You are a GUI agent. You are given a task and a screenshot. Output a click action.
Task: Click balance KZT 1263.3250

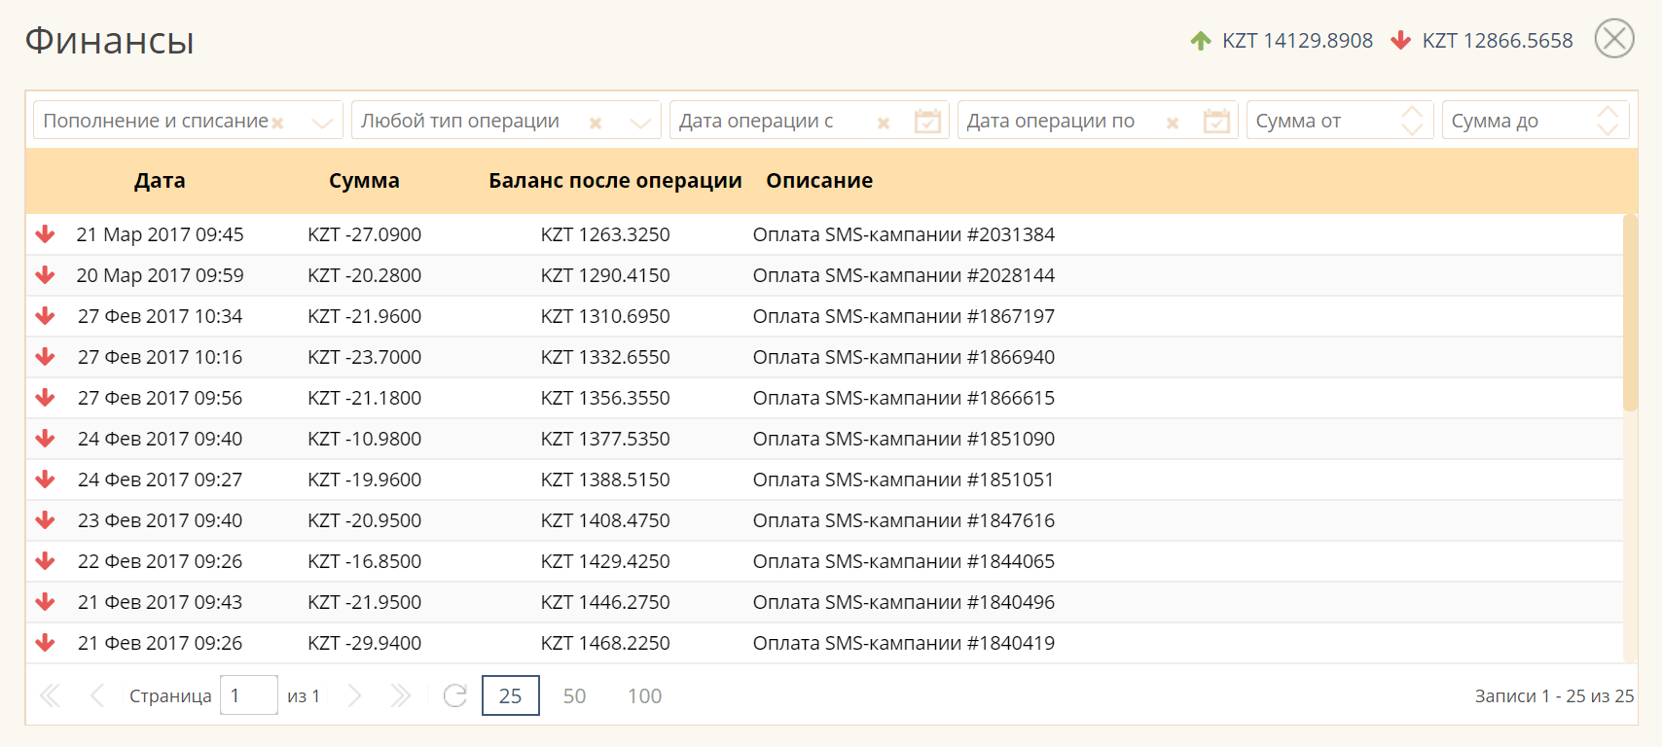605,234
